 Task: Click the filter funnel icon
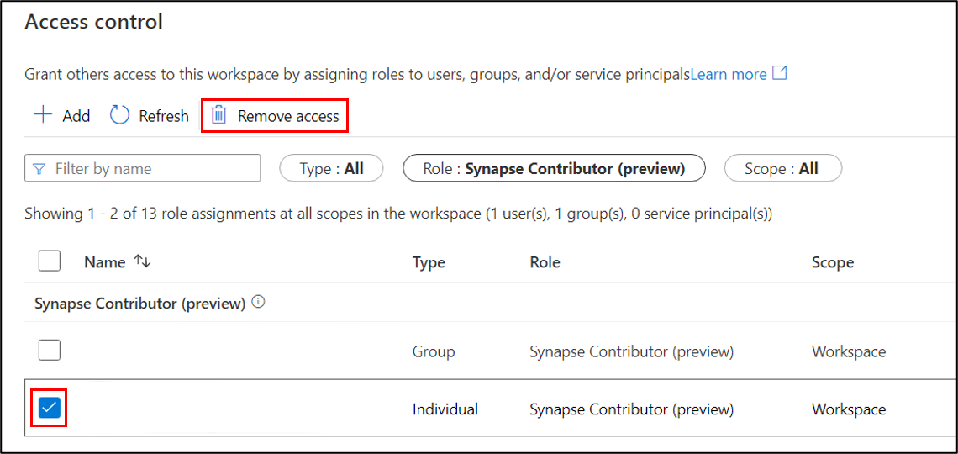tap(39, 169)
